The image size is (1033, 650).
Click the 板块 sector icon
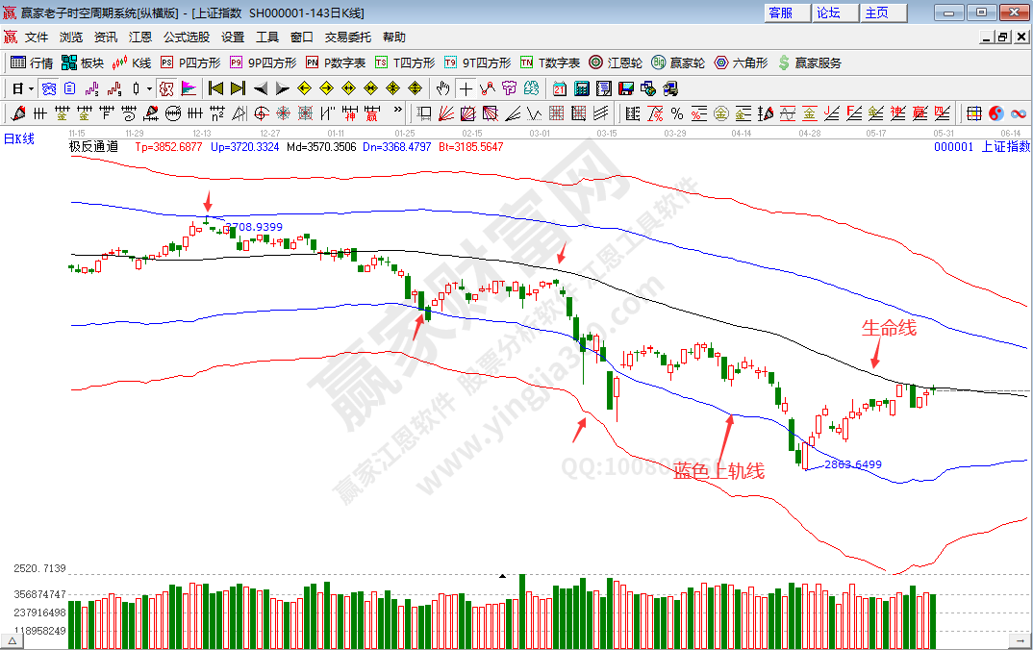pyautogui.click(x=82, y=62)
